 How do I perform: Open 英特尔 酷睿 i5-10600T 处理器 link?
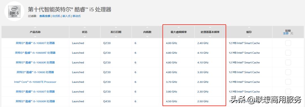pyautogui.click(x=35, y=43)
